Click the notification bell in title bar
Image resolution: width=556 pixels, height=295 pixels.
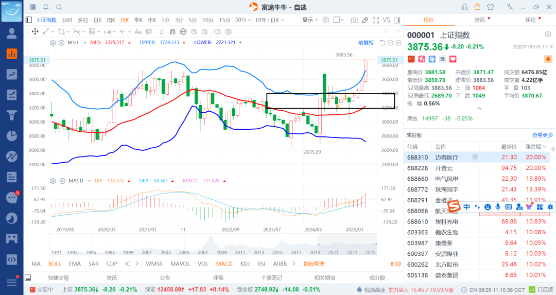pyautogui.click(x=46, y=7)
